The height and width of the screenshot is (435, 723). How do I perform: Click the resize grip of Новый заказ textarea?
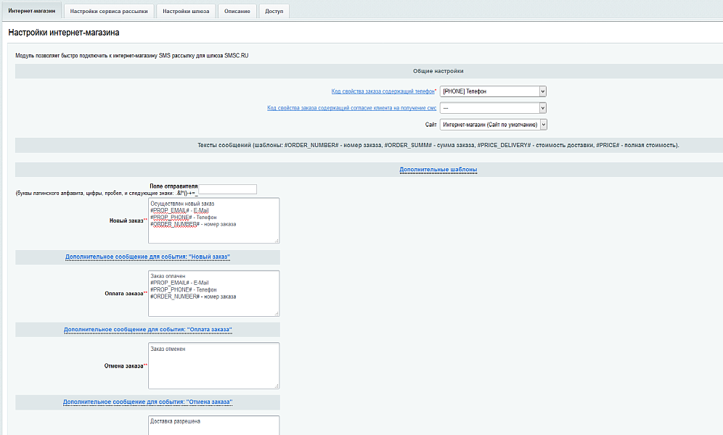(x=277, y=241)
